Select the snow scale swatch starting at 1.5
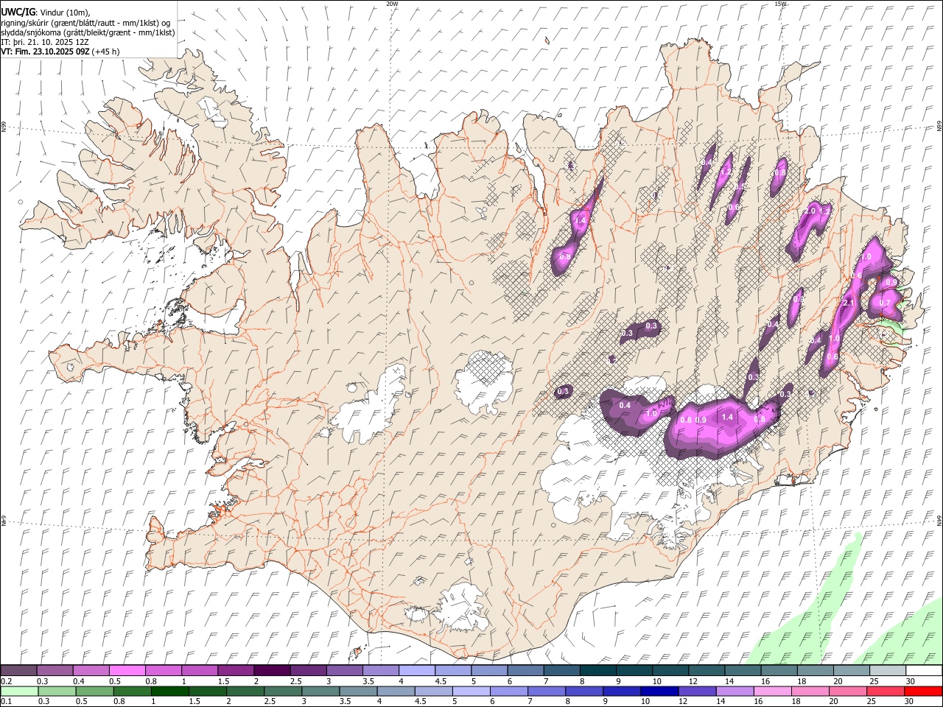The image size is (943, 707). 236,671
